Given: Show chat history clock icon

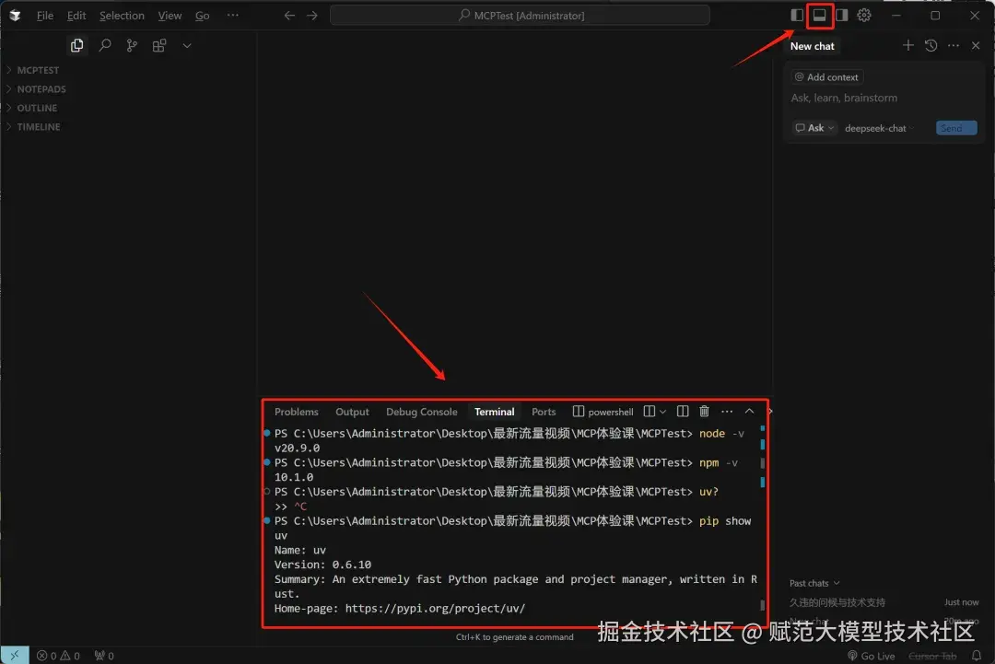Looking at the screenshot, I should 931,46.
